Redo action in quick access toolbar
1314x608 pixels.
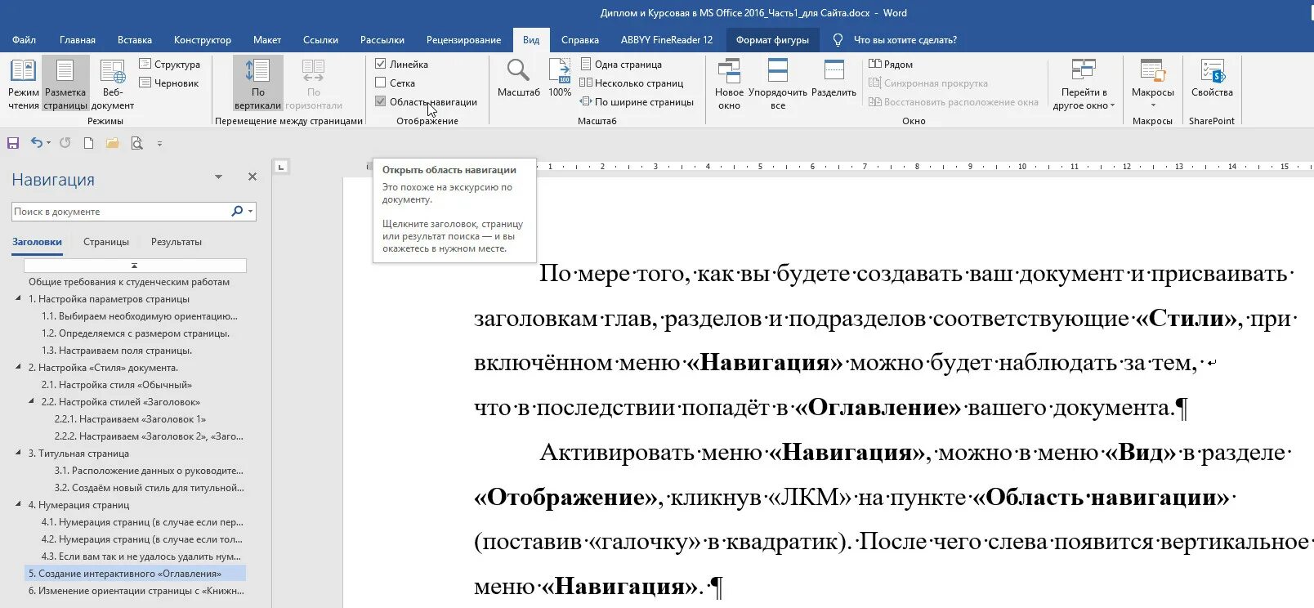[x=65, y=143]
